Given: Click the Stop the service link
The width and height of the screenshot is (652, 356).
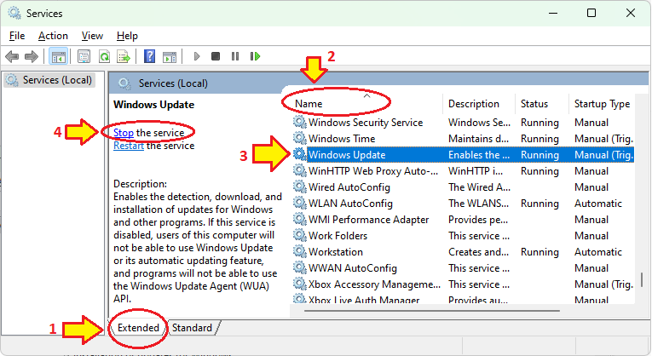Looking at the screenshot, I should pos(124,133).
